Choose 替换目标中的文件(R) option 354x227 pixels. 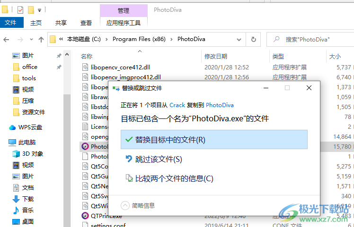(x=214, y=140)
